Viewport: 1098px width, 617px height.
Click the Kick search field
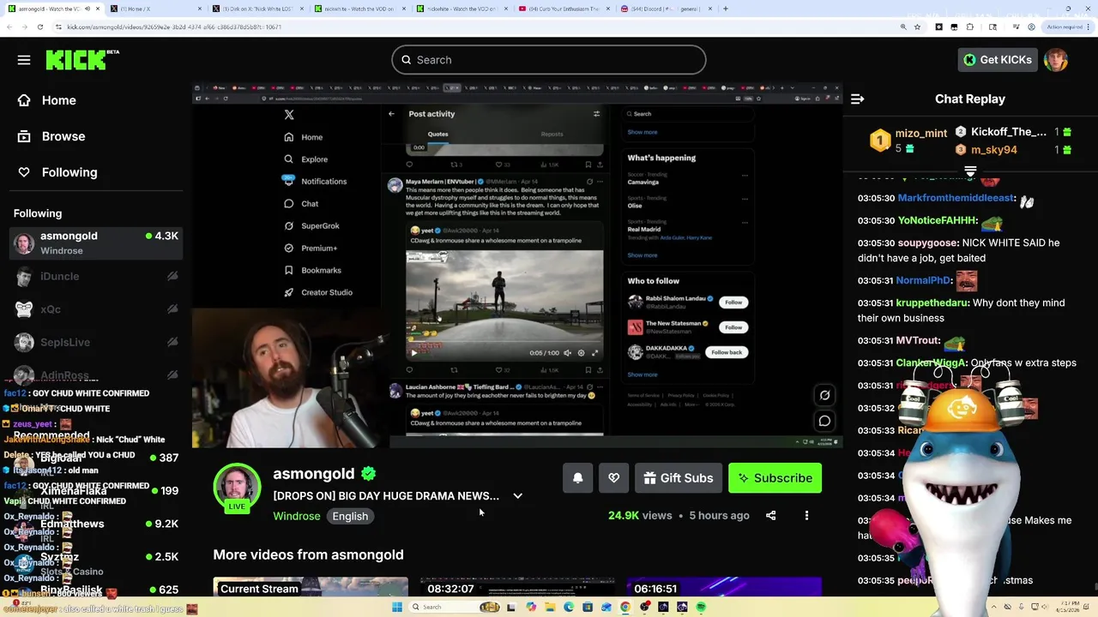[x=549, y=60]
